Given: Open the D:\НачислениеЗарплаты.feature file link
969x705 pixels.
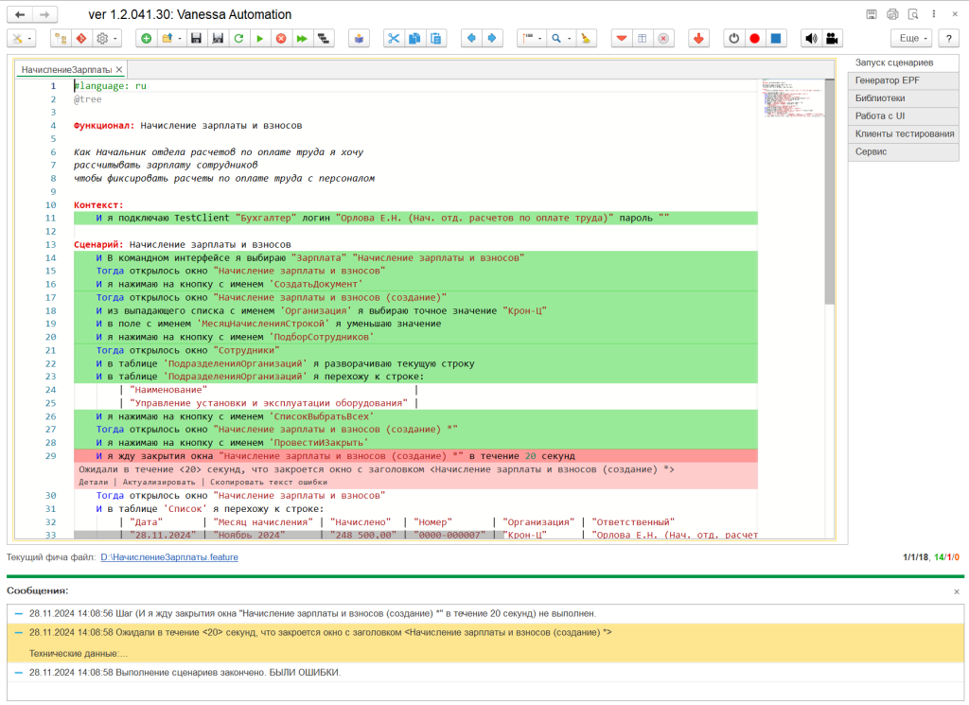Looking at the screenshot, I should click(x=169, y=557).
